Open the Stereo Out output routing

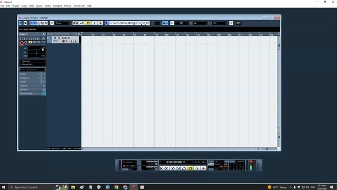[33, 64]
